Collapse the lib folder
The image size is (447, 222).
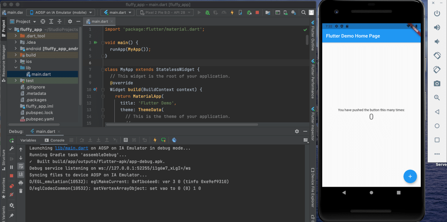16,68
